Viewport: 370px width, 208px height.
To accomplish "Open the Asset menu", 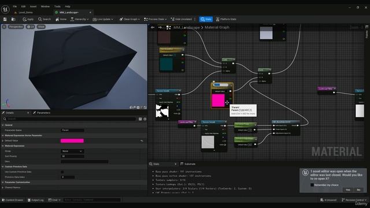I will (34, 6).
